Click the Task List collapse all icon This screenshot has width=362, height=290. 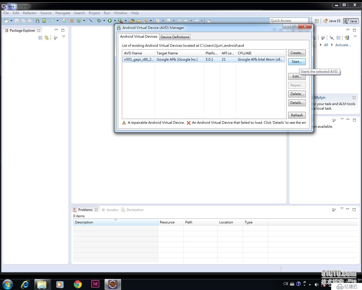click(338, 38)
